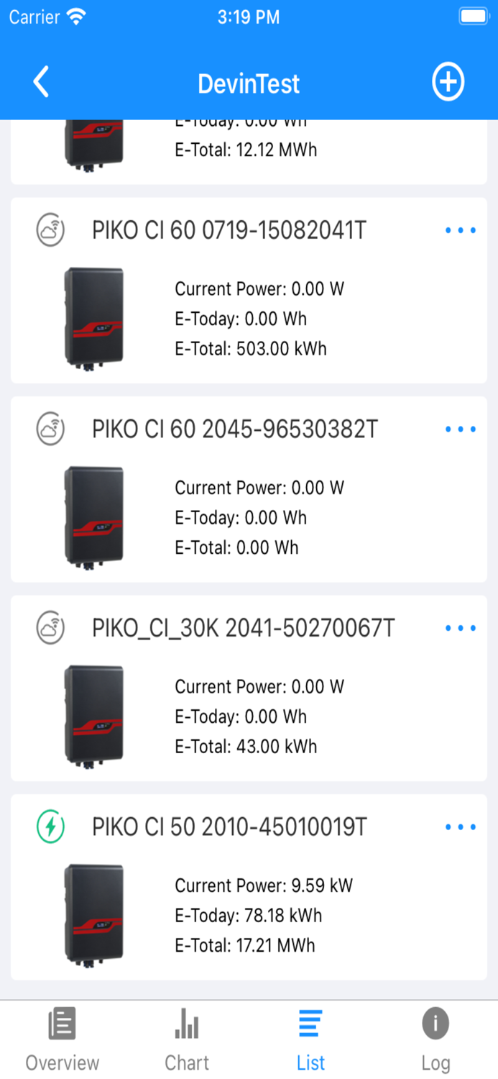Select the Chart bar-graph icon

tap(186, 1022)
